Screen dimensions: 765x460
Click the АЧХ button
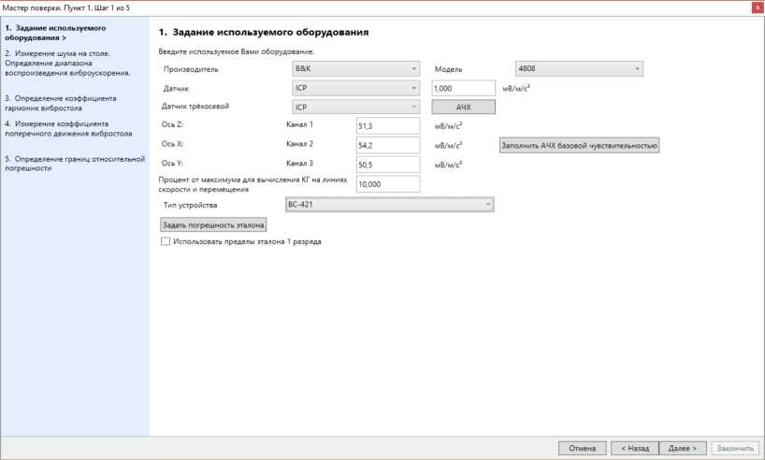point(463,107)
